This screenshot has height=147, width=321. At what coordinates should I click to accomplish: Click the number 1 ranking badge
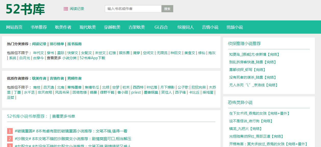(10, 131)
